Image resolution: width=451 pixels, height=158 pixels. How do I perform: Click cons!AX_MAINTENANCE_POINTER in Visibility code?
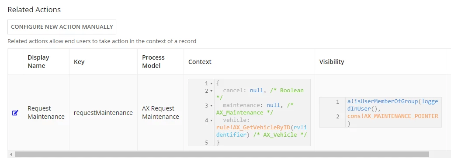[x=392, y=116]
